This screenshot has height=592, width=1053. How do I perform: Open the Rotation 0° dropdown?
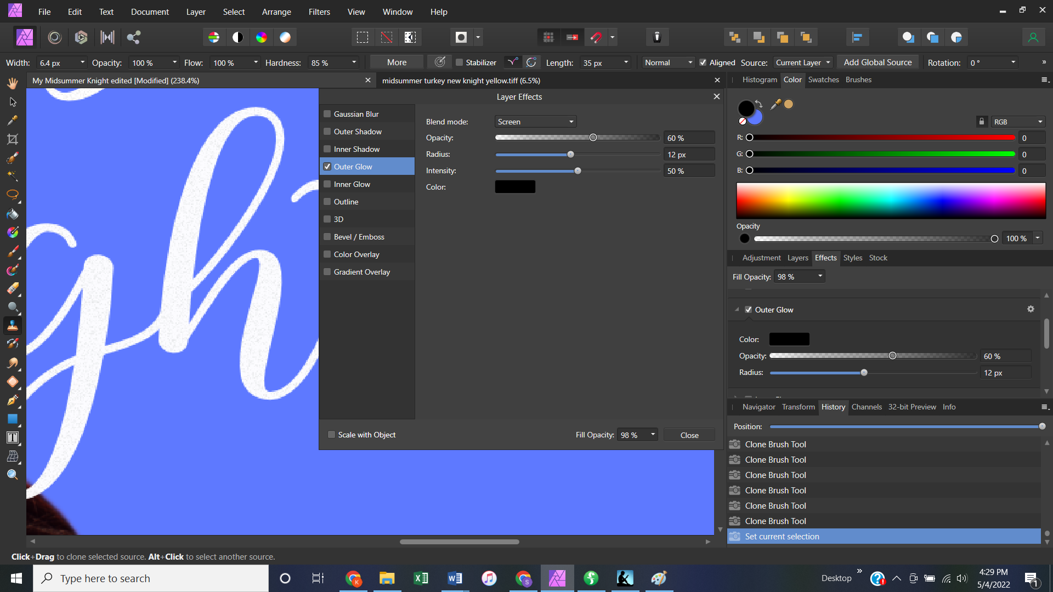click(x=1013, y=62)
